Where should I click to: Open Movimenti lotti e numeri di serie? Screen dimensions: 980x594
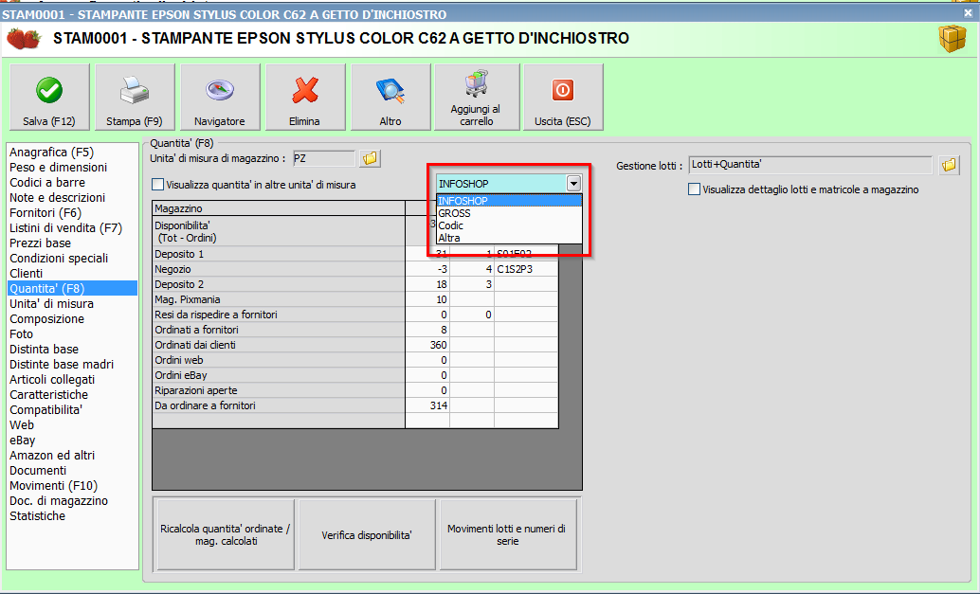(507, 534)
